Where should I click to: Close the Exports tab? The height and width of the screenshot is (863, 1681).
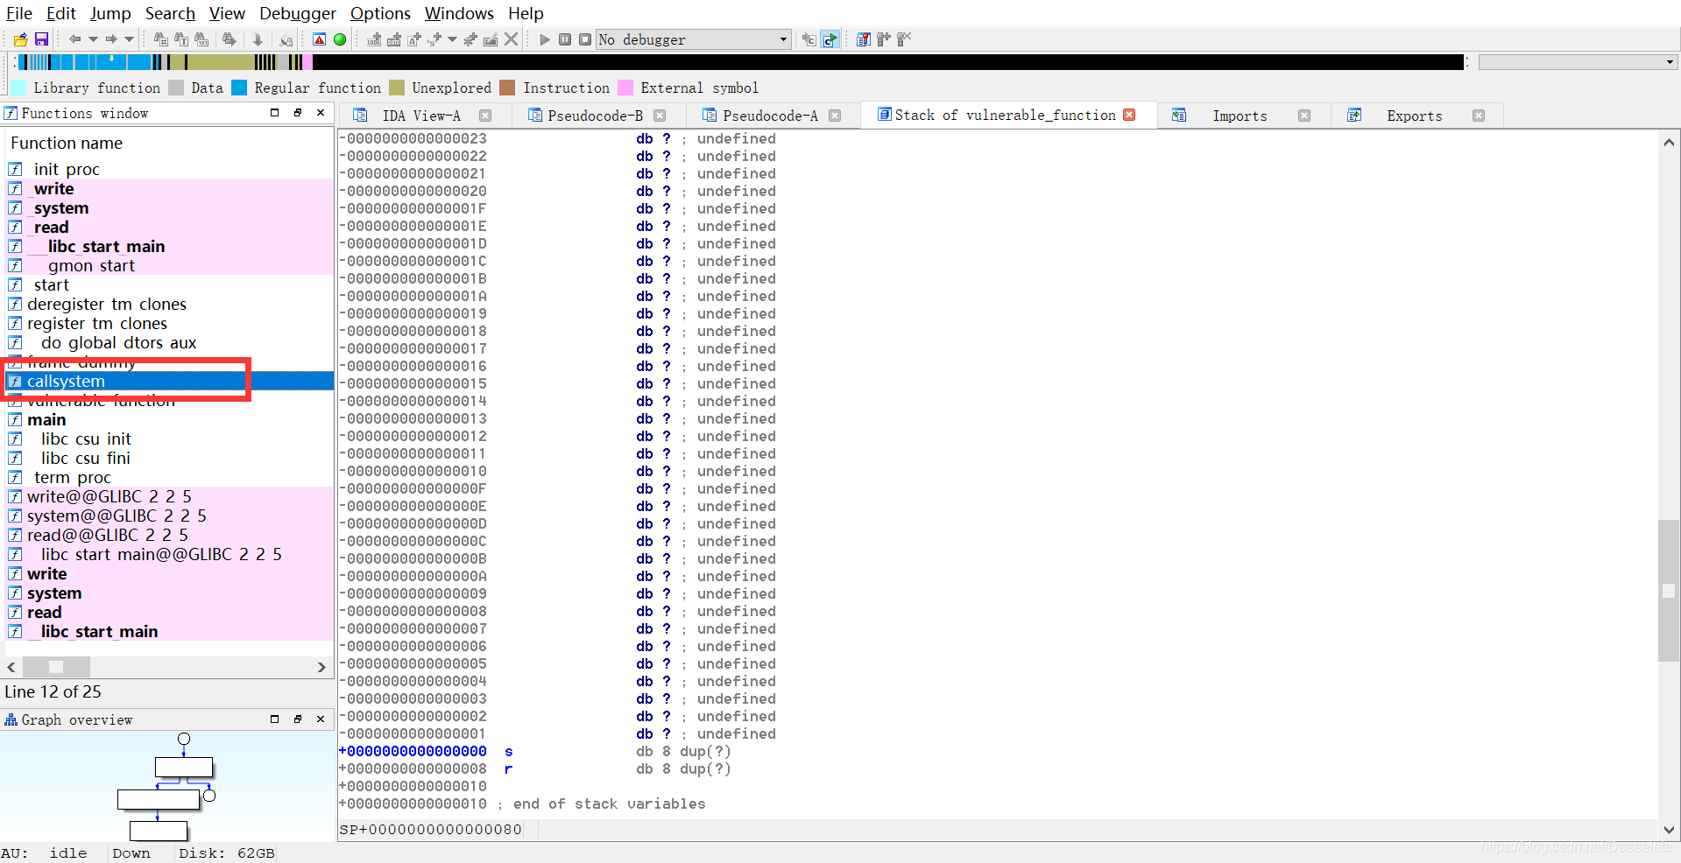pyautogui.click(x=1479, y=116)
